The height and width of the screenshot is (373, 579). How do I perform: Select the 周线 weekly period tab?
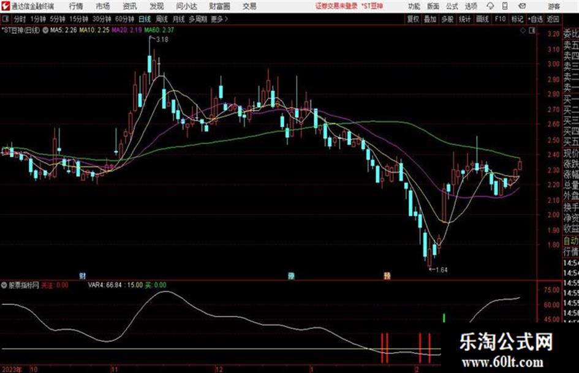[162, 19]
